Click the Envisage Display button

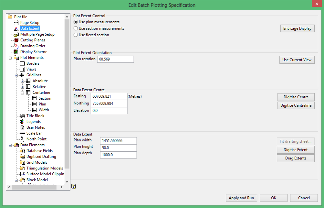click(297, 28)
